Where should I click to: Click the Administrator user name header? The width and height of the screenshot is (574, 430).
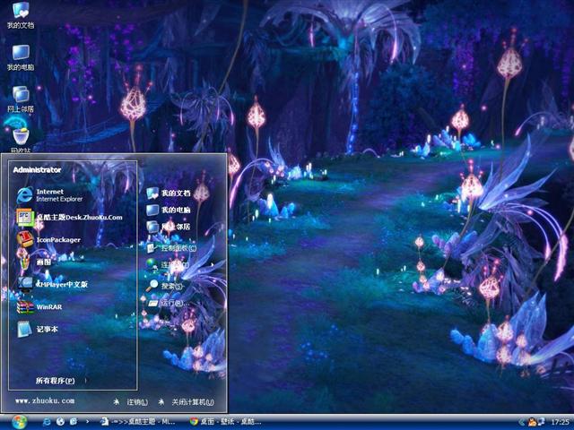point(37,170)
